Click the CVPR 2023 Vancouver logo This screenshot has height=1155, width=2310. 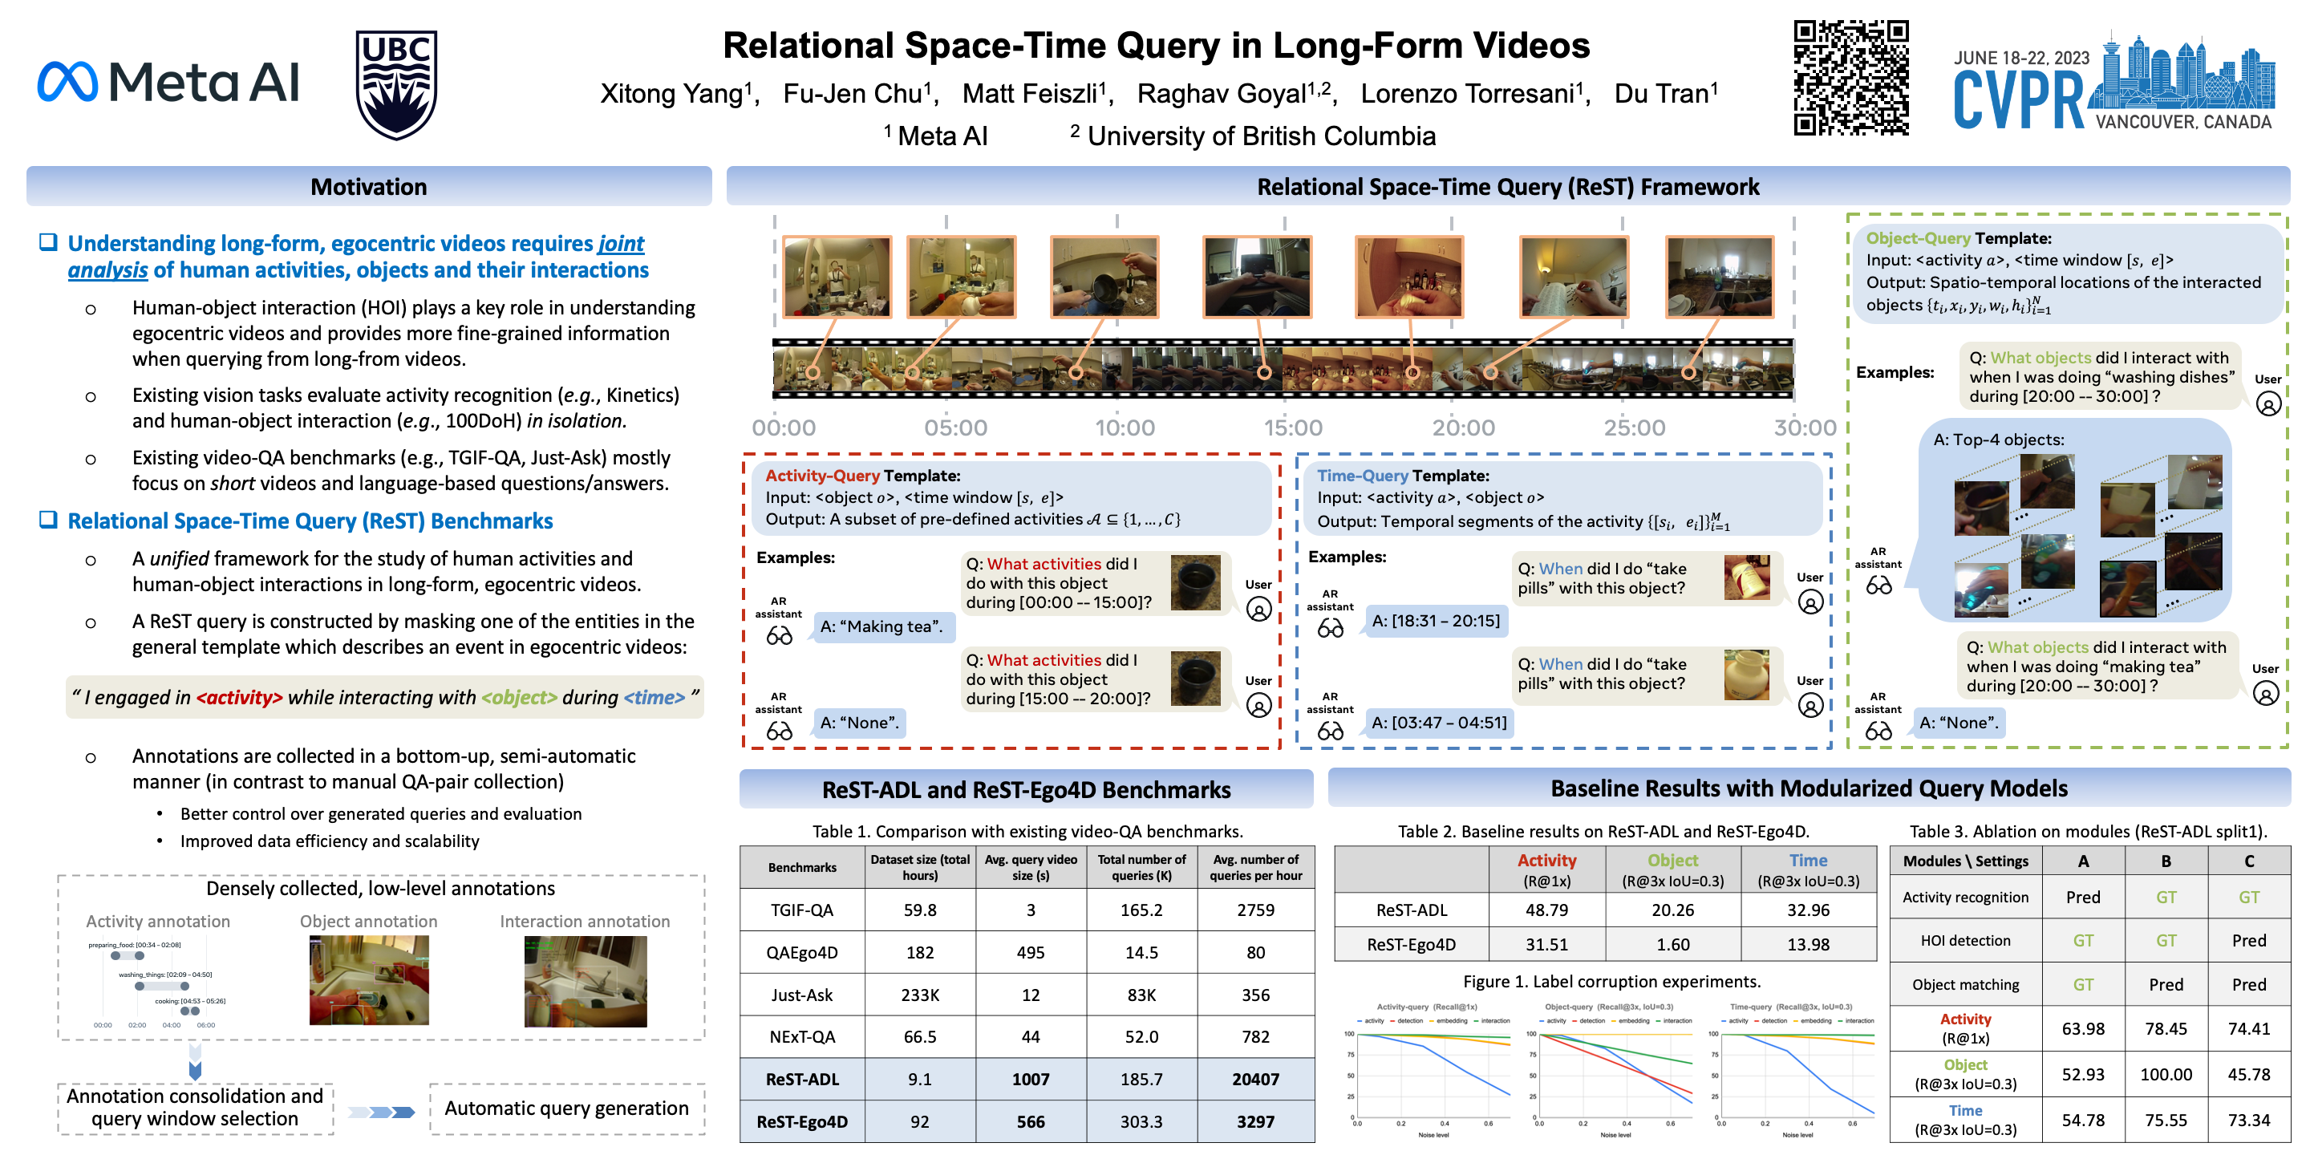point(2113,84)
